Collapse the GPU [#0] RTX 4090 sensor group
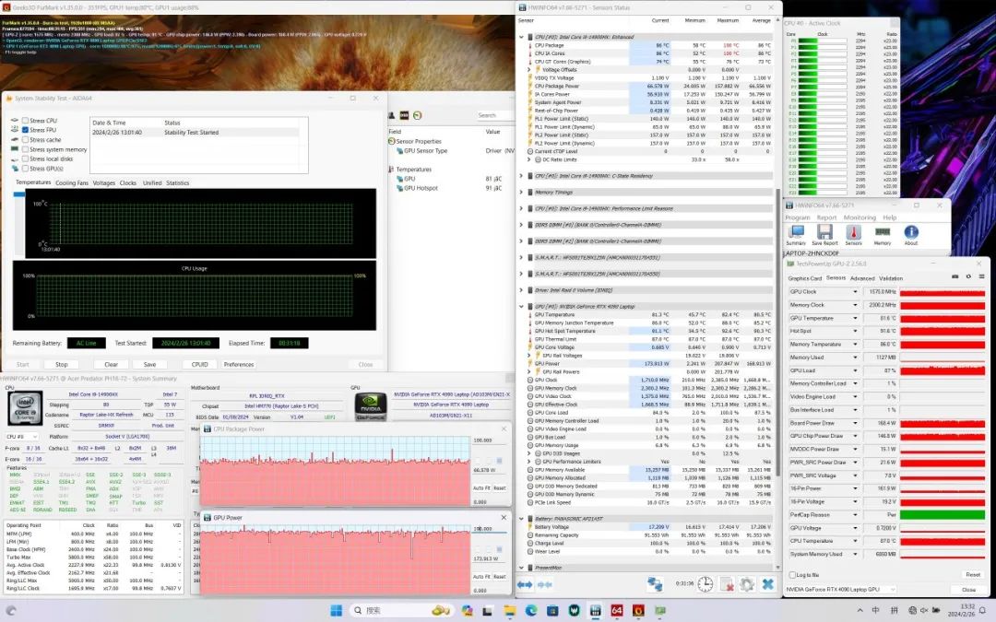 click(x=521, y=307)
